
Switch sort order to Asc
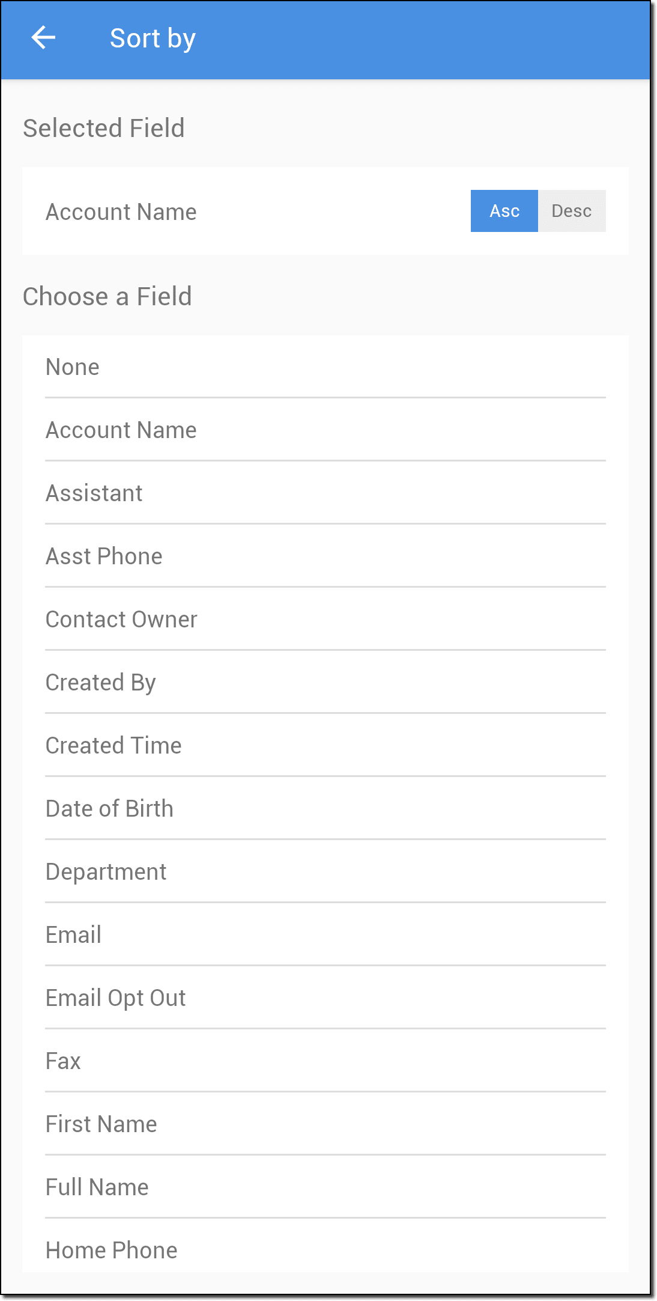tap(504, 211)
